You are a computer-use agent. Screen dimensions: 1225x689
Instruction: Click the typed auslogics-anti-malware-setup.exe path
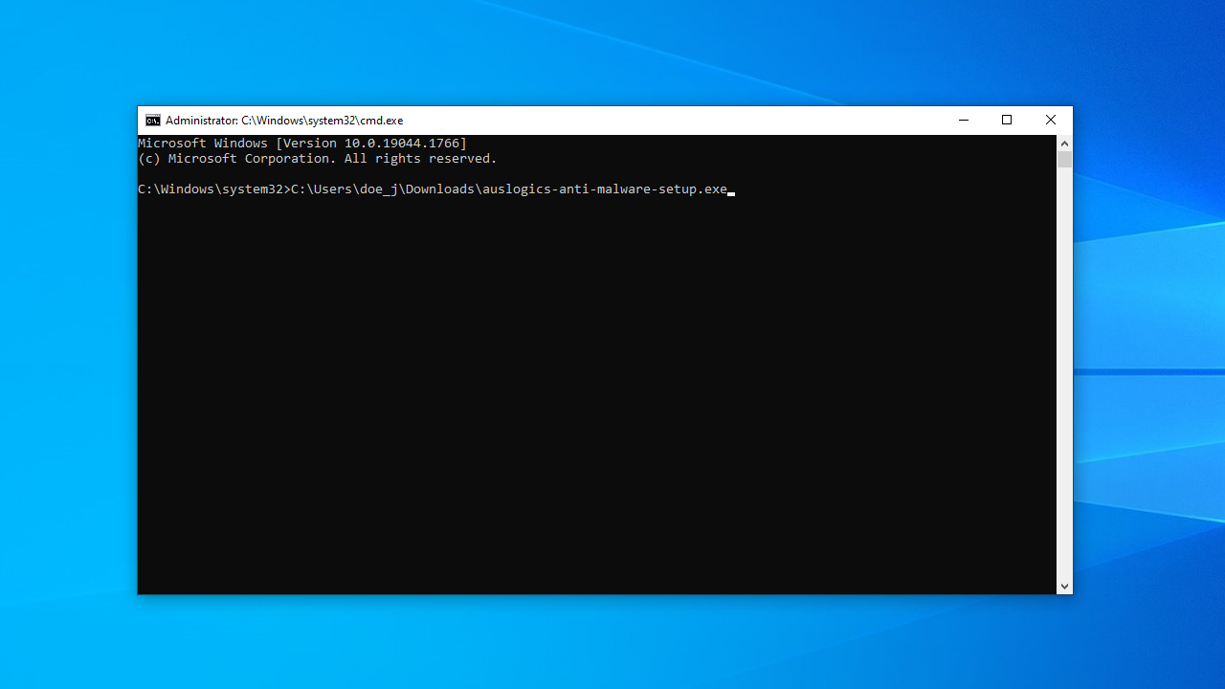point(509,189)
